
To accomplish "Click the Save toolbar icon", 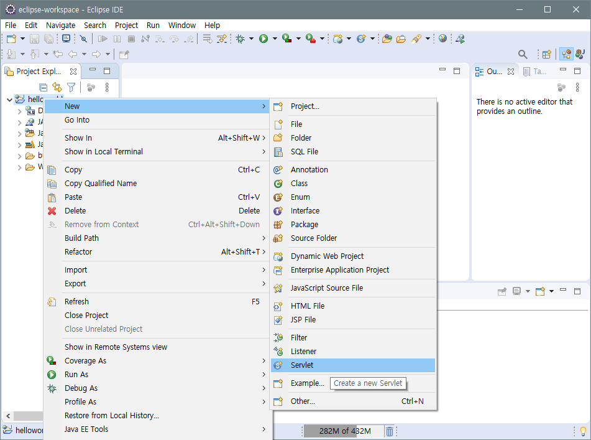I will pos(34,39).
